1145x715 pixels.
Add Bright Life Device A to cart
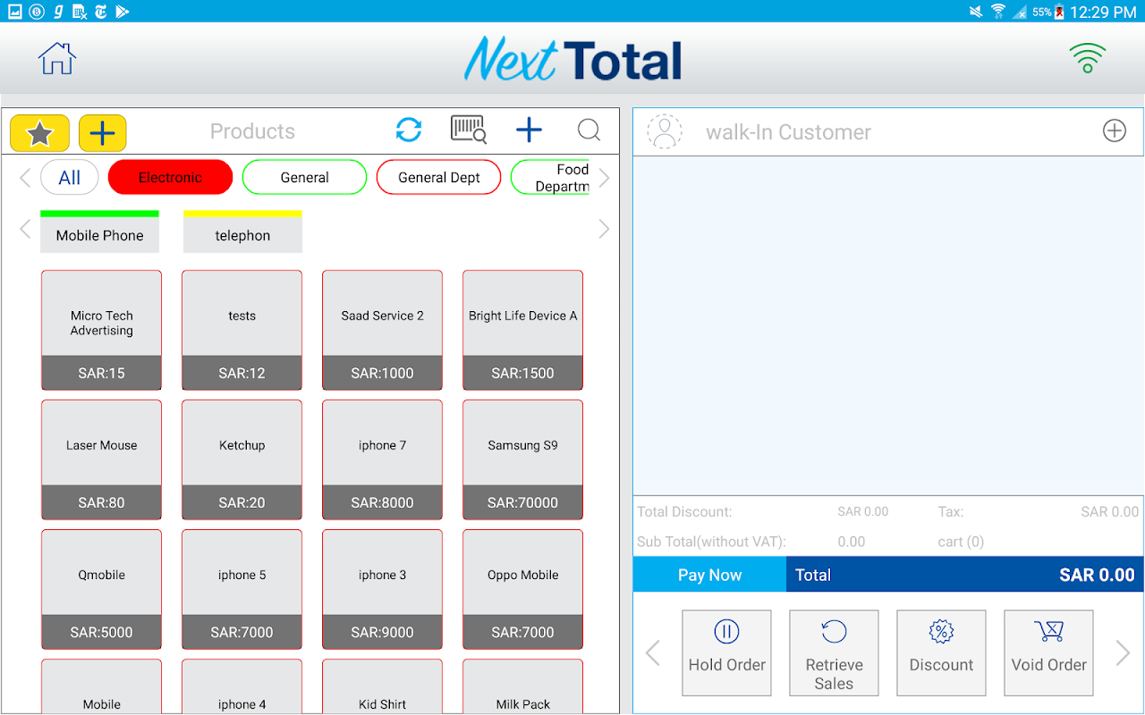click(x=522, y=330)
